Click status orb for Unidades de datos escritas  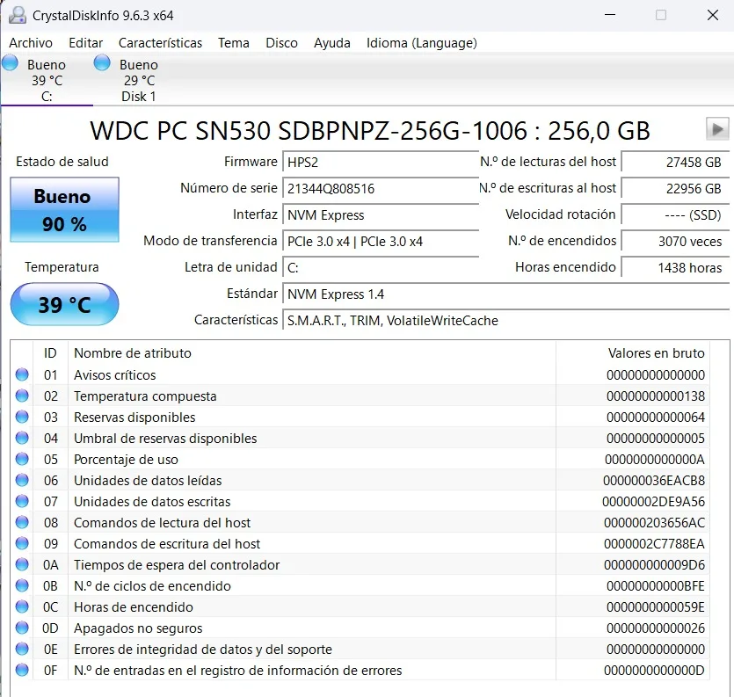[x=22, y=501]
